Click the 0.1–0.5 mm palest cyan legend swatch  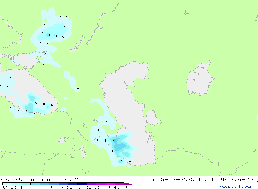click(7, 184)
